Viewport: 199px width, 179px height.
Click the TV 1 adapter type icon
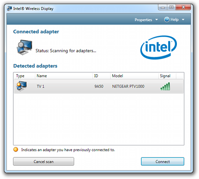tap(22, 86)
